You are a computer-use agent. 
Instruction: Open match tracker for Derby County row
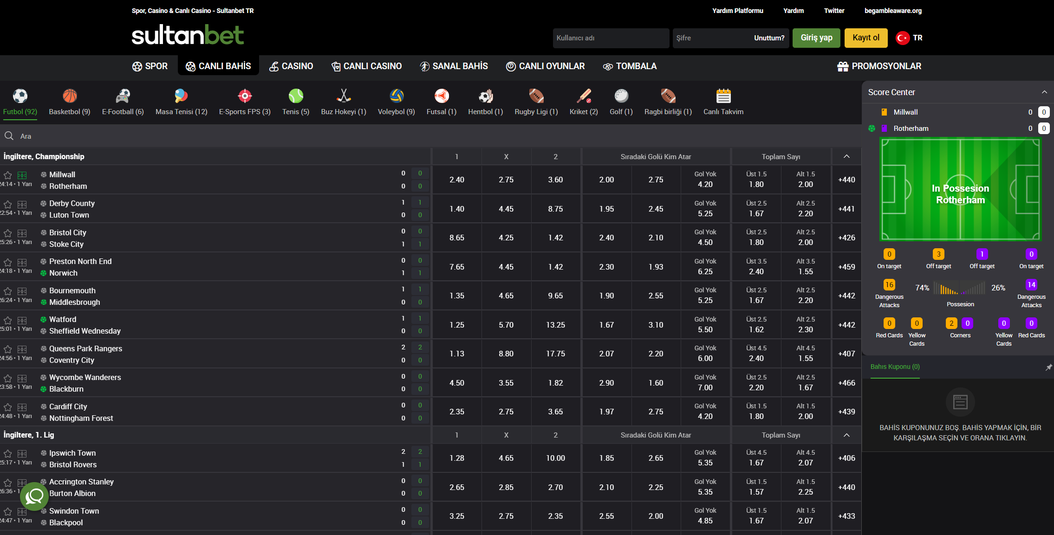click(x=22, y=204)
